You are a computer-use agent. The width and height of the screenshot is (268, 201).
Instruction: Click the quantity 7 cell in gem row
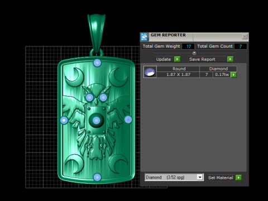click(x=207, y=75)
